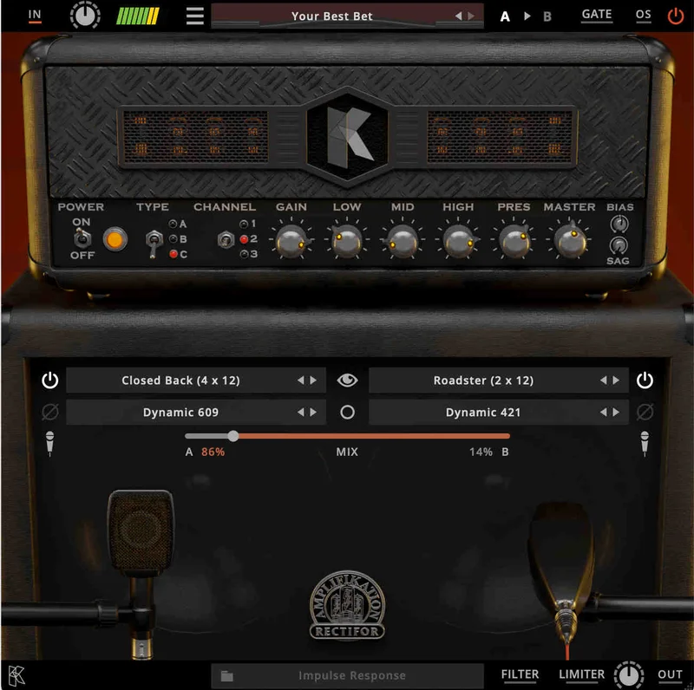
Task: Toggle the GATE section
Action: [x=597, y=15]
